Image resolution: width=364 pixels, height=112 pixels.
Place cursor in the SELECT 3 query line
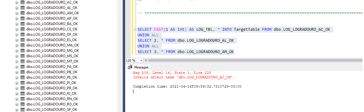(x=186, y=52)
